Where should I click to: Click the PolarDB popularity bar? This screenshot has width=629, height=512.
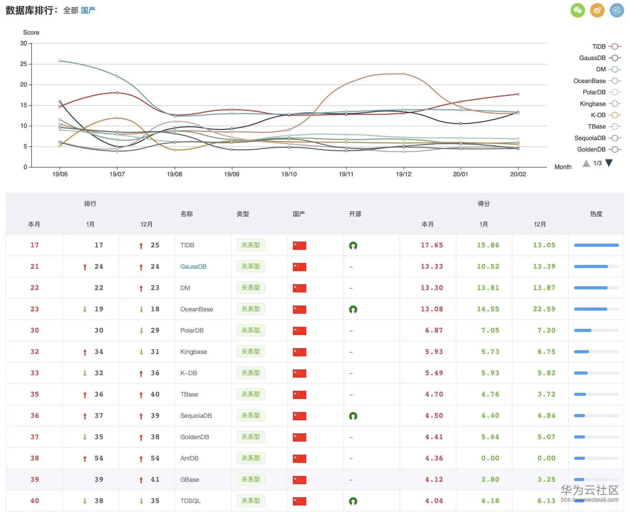tap(596, 331)
